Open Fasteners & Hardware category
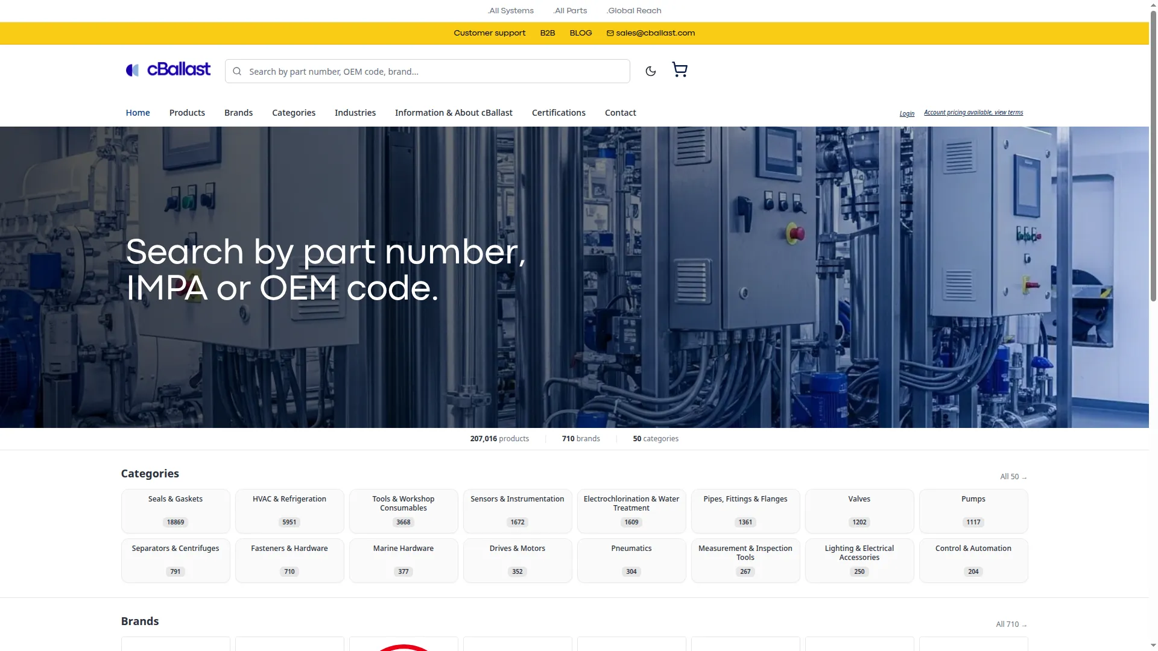The width and height of the screenshot is (1158, 651). (289, 561)
